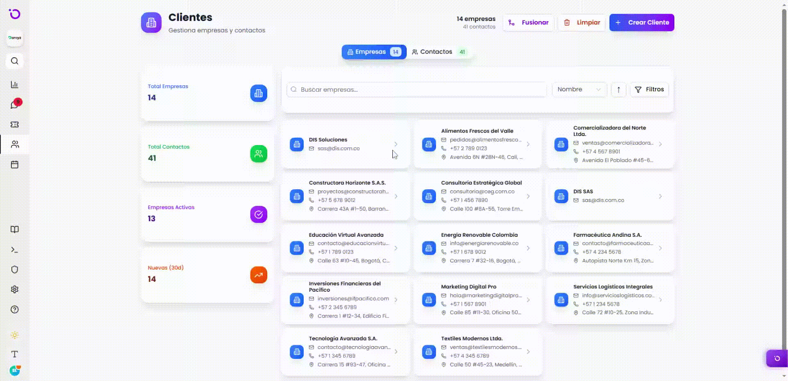The width and height of the screenshot is (788, 381).
Task: Focus the Buscar empresas search field
Action: pyautogui.click(x=417, y=89)
